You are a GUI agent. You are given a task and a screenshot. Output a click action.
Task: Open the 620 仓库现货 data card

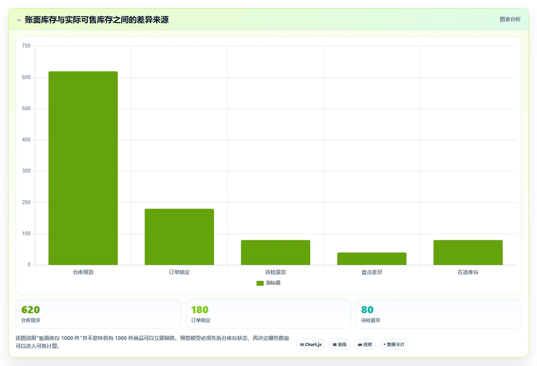pyautogui.click(x=99, y=314)
